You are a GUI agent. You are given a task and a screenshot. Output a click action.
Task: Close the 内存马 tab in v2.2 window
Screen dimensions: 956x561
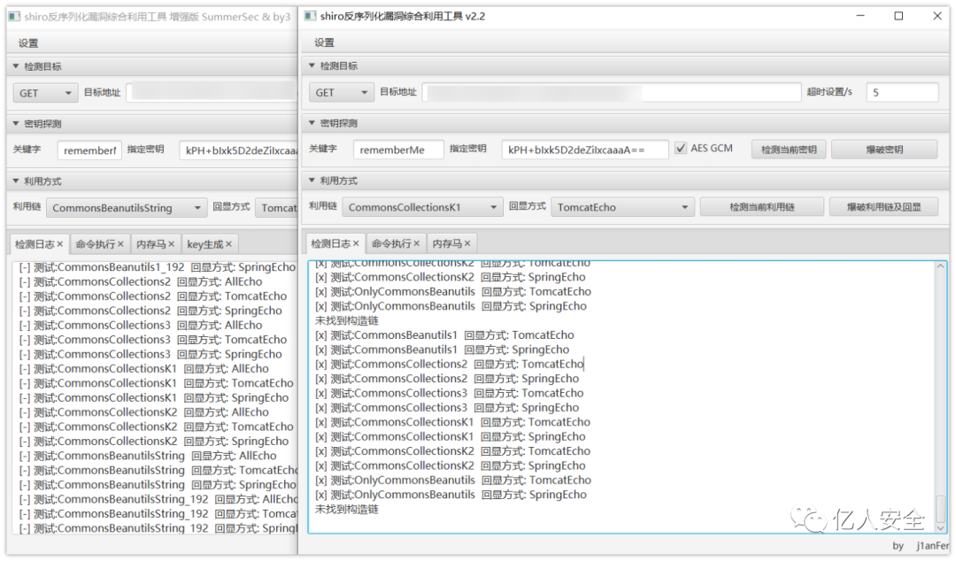pos(468,243)
